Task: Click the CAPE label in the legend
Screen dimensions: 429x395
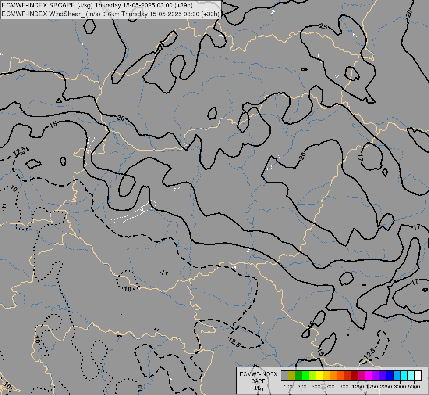Action: tap(258, 381)
